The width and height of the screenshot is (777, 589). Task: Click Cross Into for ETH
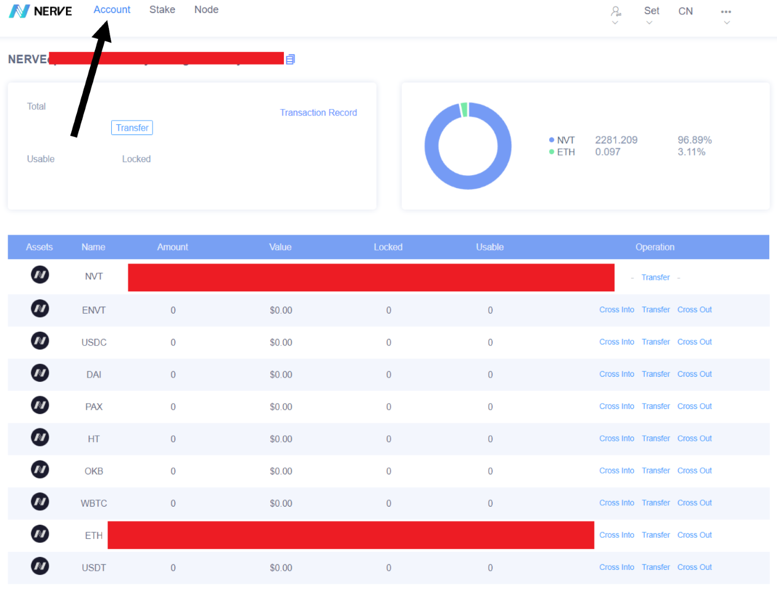[617, 535]
